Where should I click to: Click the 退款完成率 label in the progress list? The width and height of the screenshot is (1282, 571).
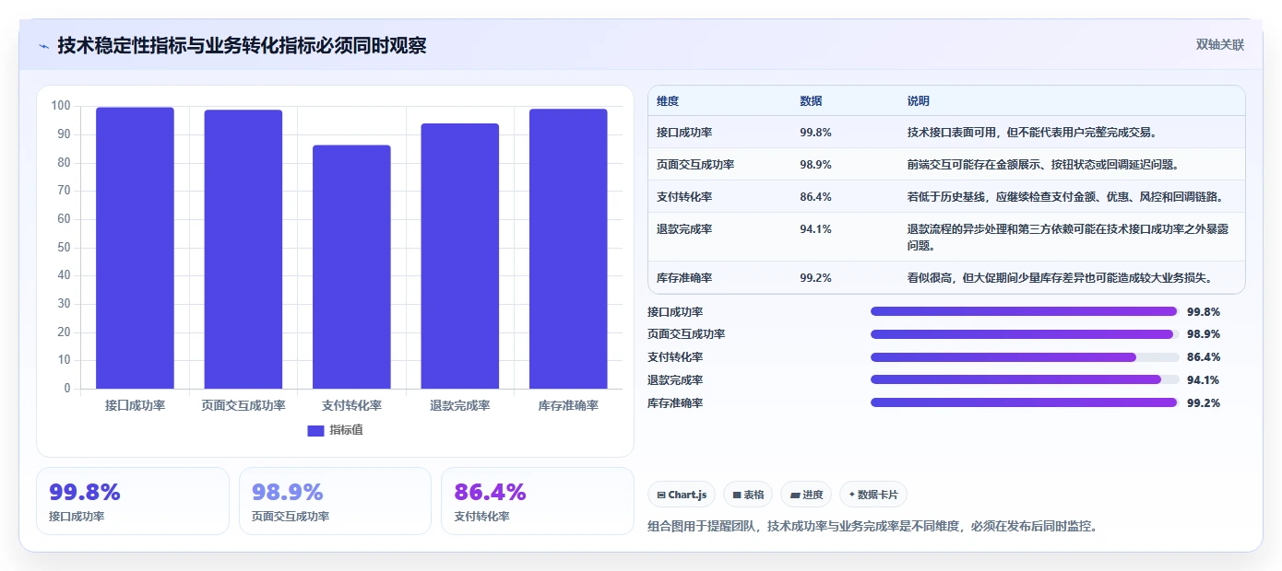(x=675, y=380)
